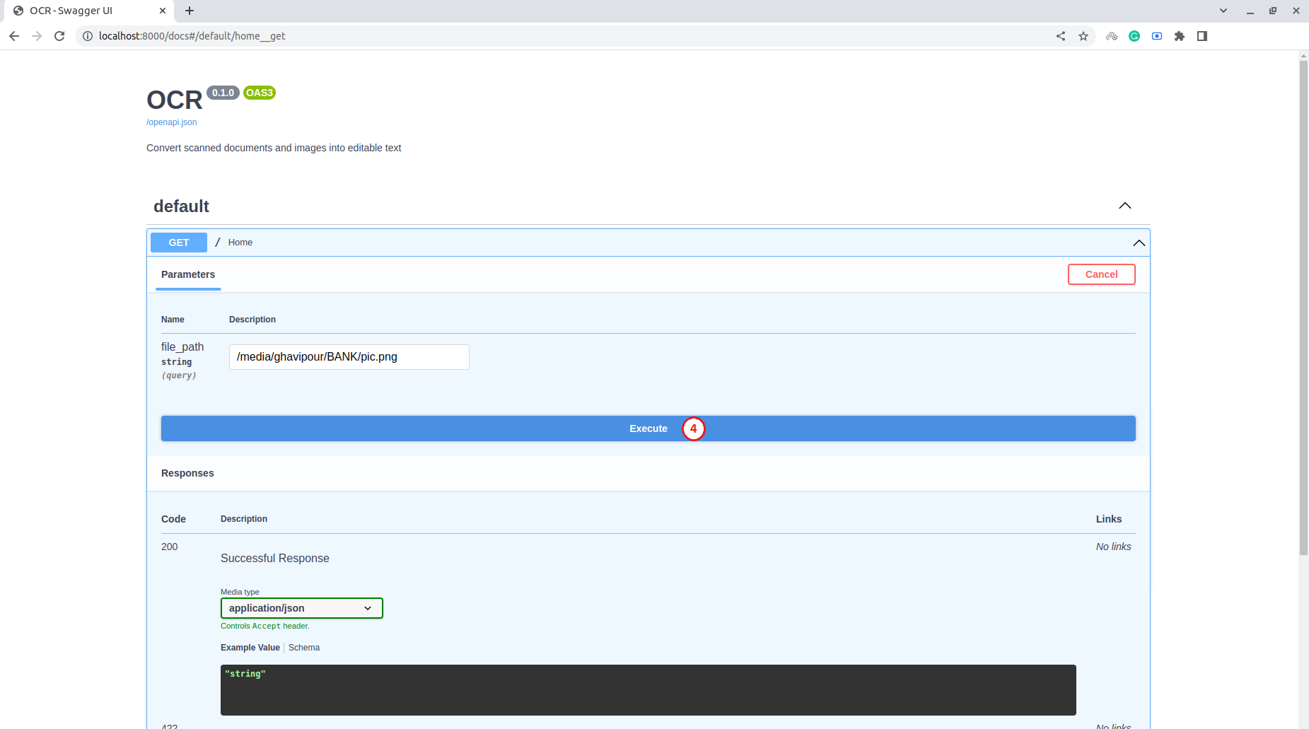
Task: Click the "No links" text for 200
Action: coord(1114,547)
